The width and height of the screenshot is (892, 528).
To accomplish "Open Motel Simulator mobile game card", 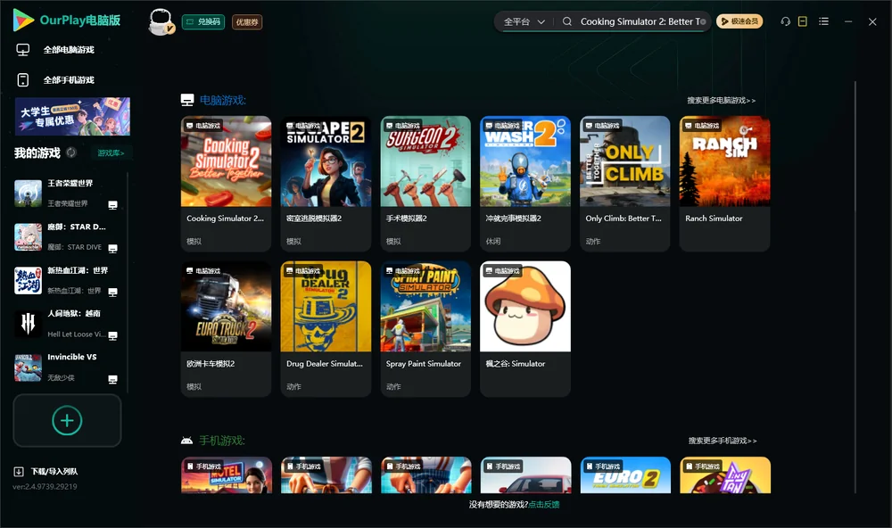I will click(x=227, y=475).
